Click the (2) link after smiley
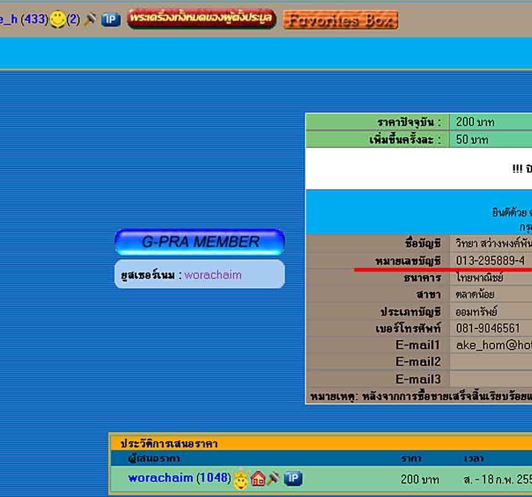Image resolution: width=532 pixels, height=497 pixels. (73, 20)
